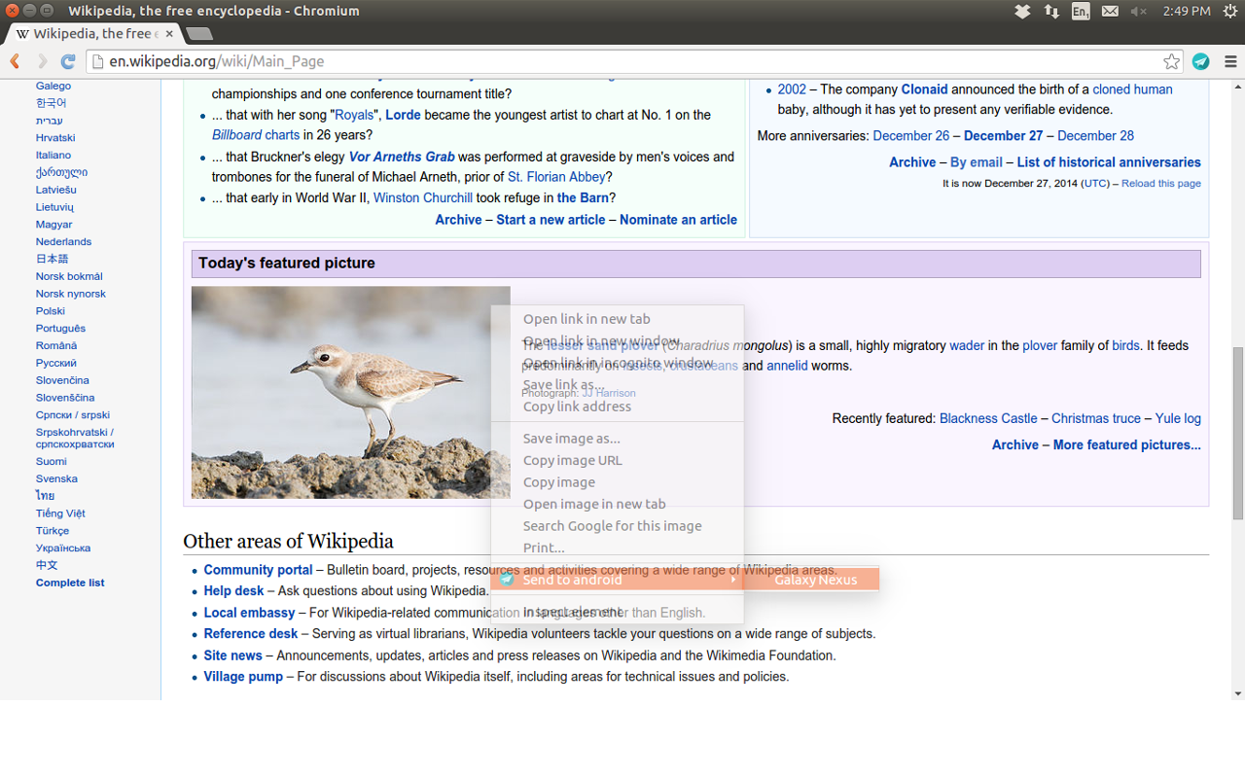Open Nominate an article link
This screenshot has width=1245, height=778.
click(678, 220)
